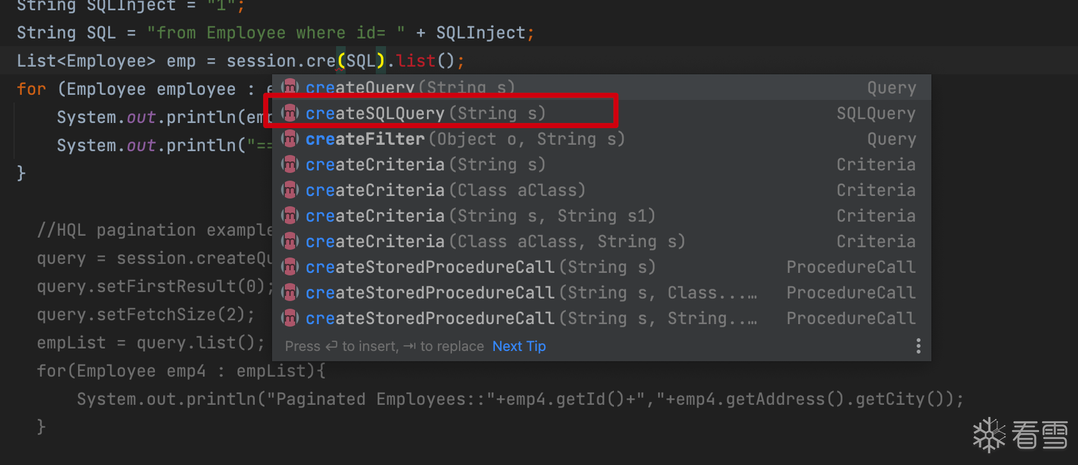Click the SQLQuery return type label
Screen dimensions: 1078x465
(876, 113)
